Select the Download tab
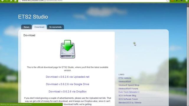Screen dimensions: 189x106 (x=39, y=27)
